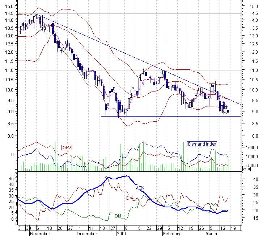Select the green DM+ line label

point(119,216)
